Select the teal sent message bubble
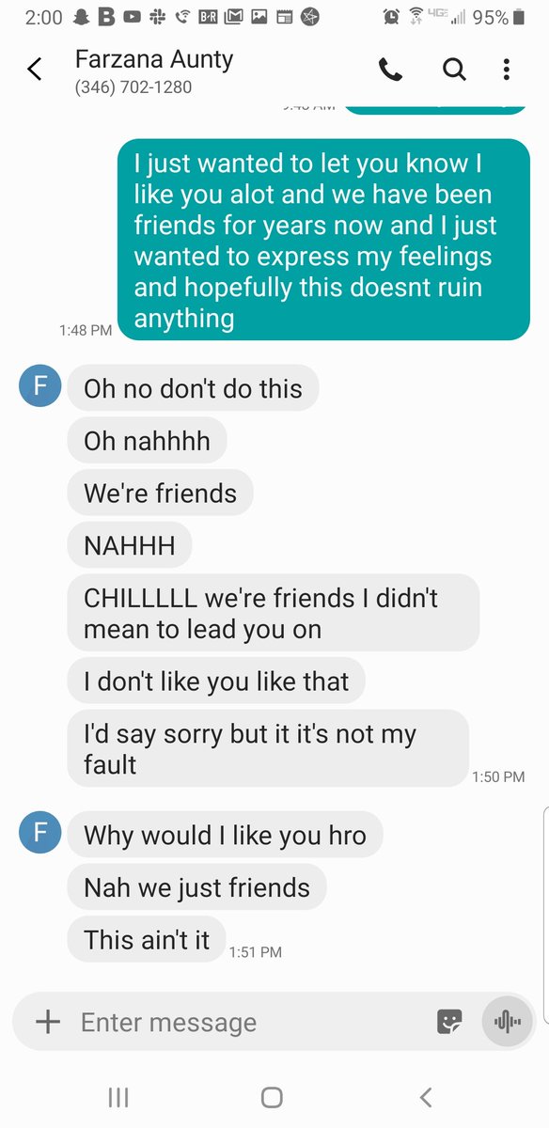Screen dimensions: 549x1128 pos(323,240)
